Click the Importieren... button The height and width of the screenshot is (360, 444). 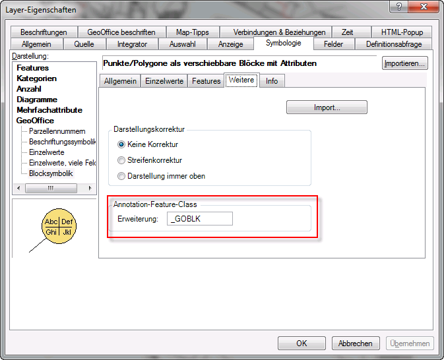coord(405,63)
